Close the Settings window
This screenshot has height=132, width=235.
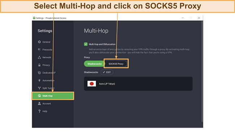(x=199, y=18)
